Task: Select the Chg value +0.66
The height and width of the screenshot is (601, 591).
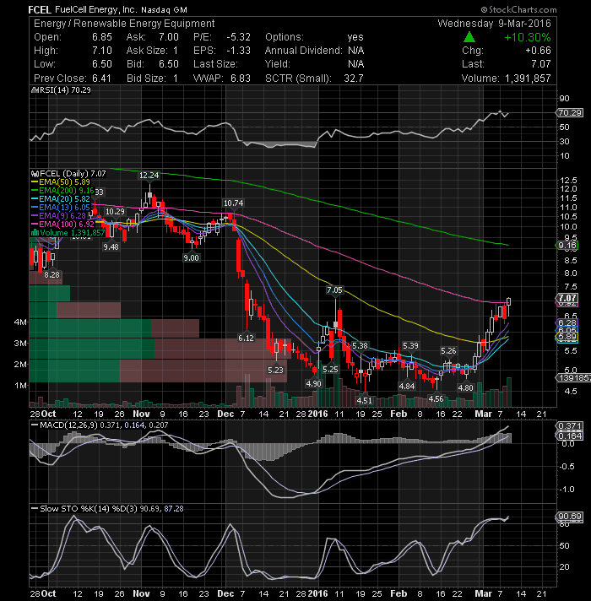Action: pyautogui.click(x=538, y=51)
